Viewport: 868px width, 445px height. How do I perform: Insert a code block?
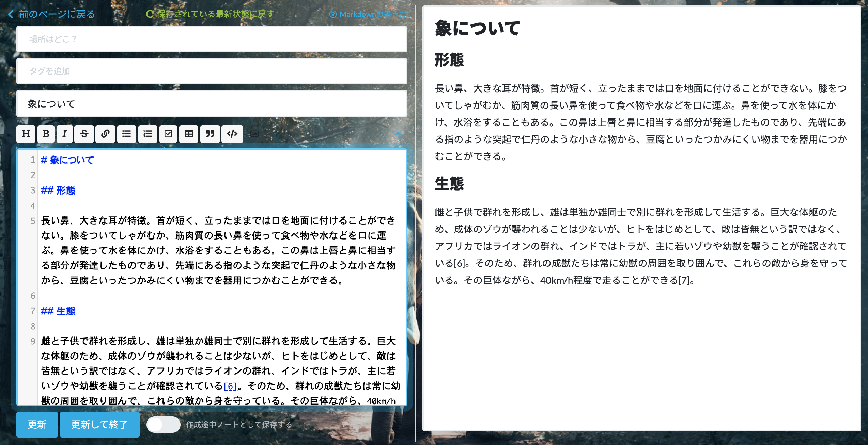click(232, 134)
